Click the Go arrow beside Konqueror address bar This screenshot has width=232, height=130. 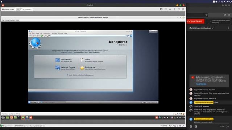point(128,36)
